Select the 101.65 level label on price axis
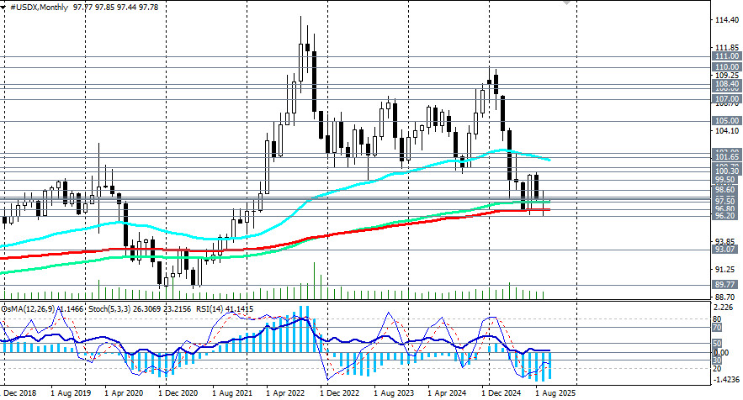The image size is (743, 400). pyautogui.click(x=725, y=156)
